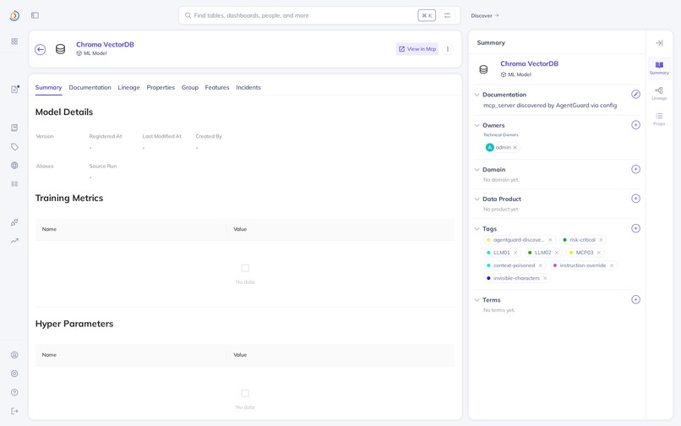Remove the risk-critical tag

[601, 240]
